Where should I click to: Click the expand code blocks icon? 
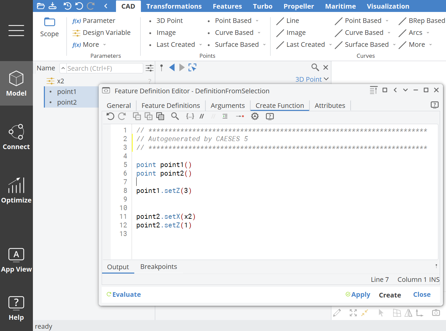click(149, 116)
